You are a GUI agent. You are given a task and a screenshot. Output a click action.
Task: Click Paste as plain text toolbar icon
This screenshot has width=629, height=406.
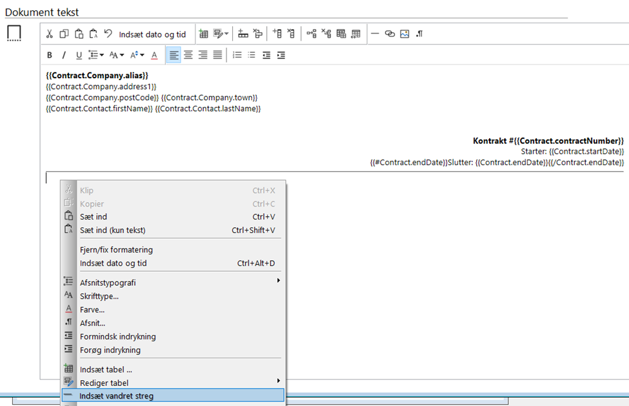click(x=94, y=34)
